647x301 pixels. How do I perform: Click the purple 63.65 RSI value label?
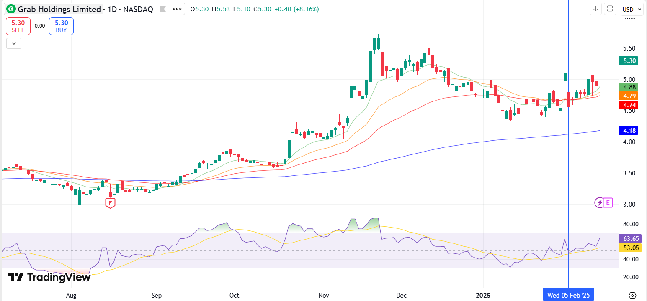629,239
